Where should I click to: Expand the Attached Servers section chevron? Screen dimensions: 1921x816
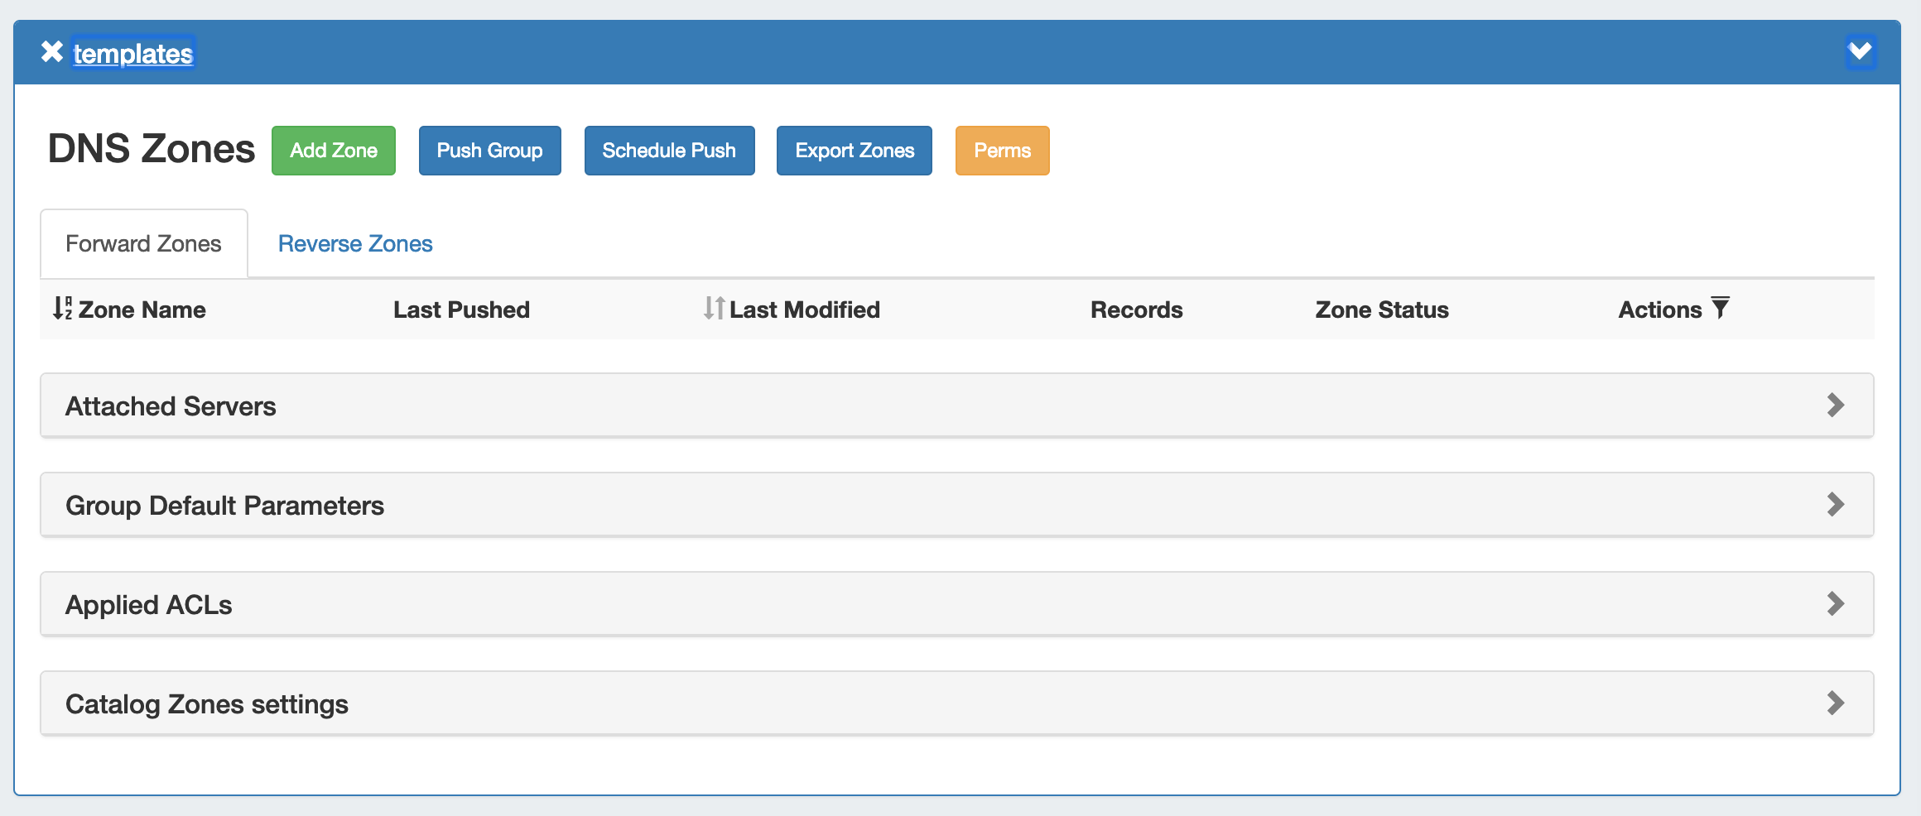point(1835,406)
